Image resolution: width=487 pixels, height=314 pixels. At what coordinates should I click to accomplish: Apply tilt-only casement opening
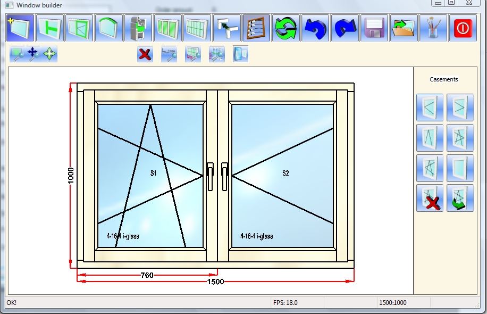[430, 138]
